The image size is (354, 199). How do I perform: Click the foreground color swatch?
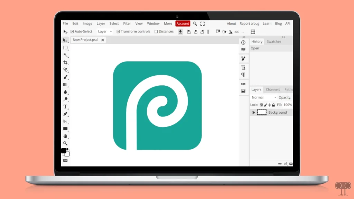[x=63, y=151]
